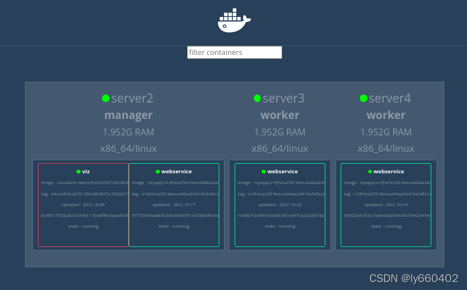The image size is (467, 290).
Task: Click 'state : running' in server4 webservice
Action: (x=386, y=227)
